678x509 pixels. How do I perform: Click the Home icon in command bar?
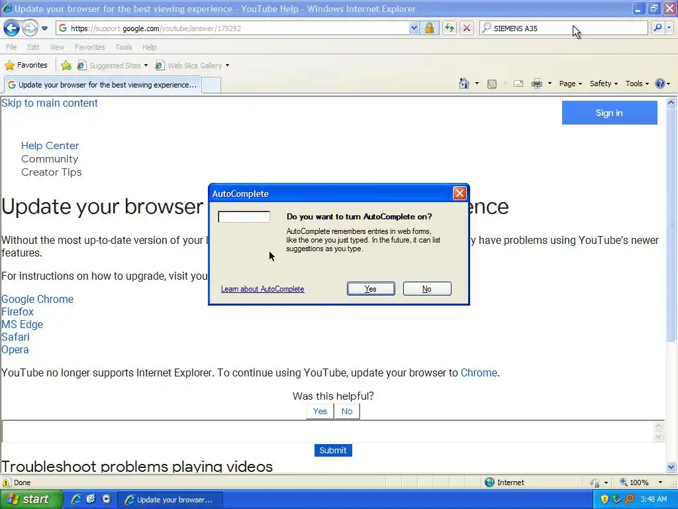click(464, 84)
